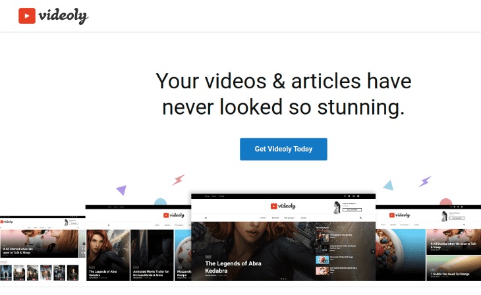Click the hamburger menu icon in center preview
The image size is (481, 295).
pos(206,218)
